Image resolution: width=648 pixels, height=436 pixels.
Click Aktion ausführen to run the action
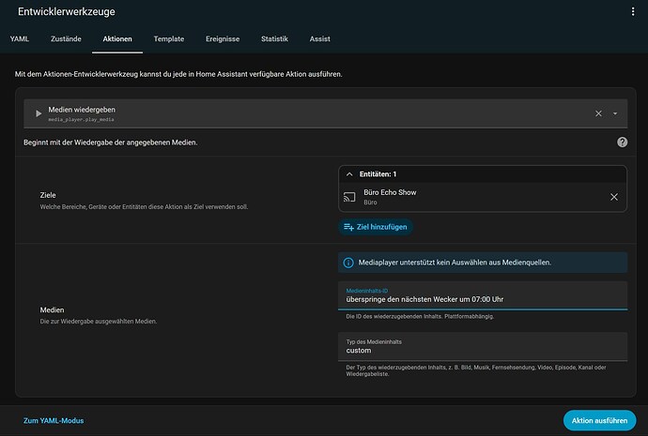pyautogui.click(x=600, y=420)
